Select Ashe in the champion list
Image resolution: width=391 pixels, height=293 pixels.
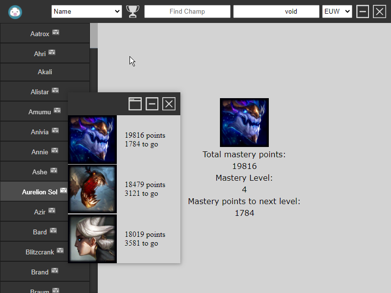(x=34, y=172)
